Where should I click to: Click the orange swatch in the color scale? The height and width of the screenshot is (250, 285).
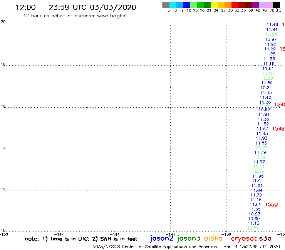(228, 5)
